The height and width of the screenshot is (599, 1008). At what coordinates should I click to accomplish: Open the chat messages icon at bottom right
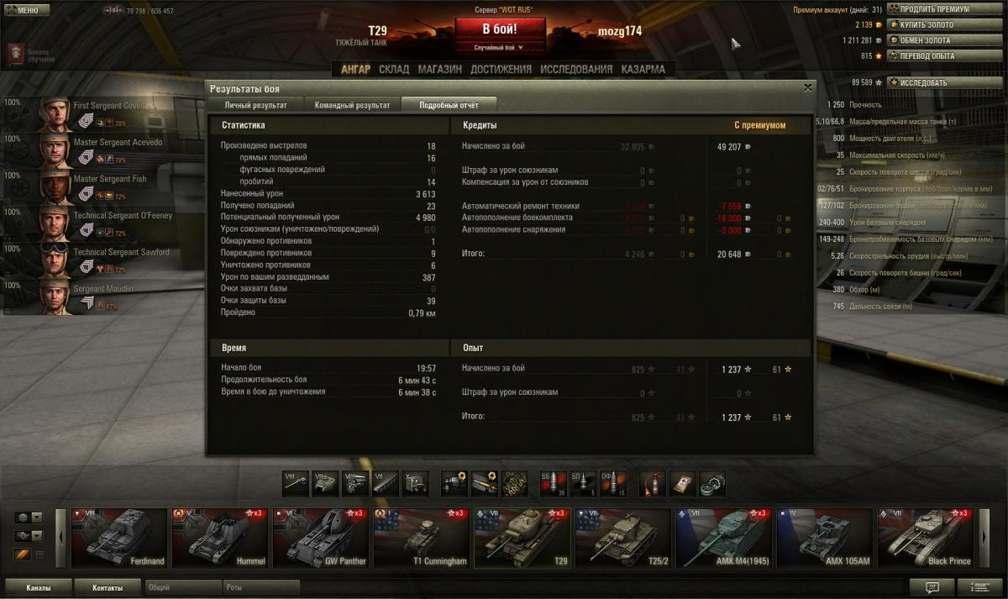click(932, 587)
